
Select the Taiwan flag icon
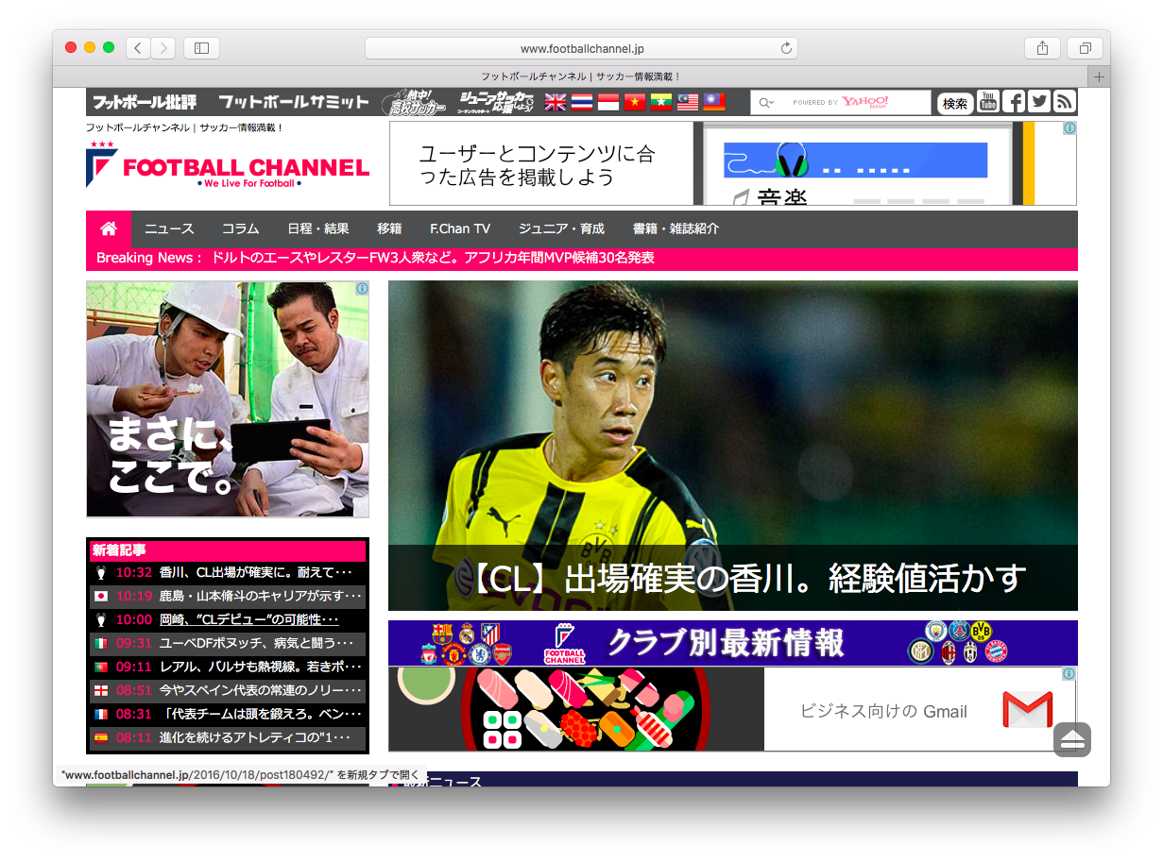coord(714,102)
